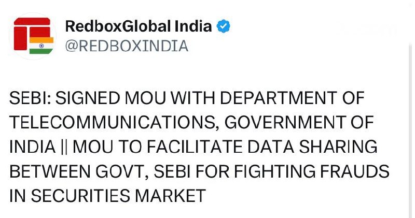Open the @REDBOXINDIA handle
Viewport: 415px width, 218px height.
click(126, 46)
